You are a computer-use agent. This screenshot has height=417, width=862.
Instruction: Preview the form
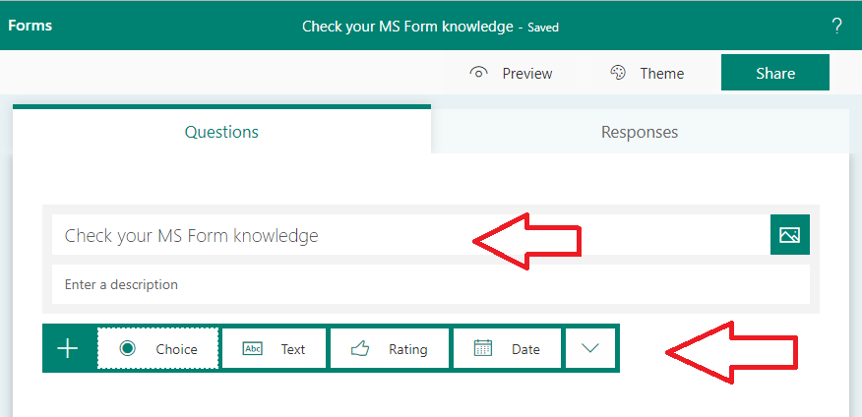point(511,73)
